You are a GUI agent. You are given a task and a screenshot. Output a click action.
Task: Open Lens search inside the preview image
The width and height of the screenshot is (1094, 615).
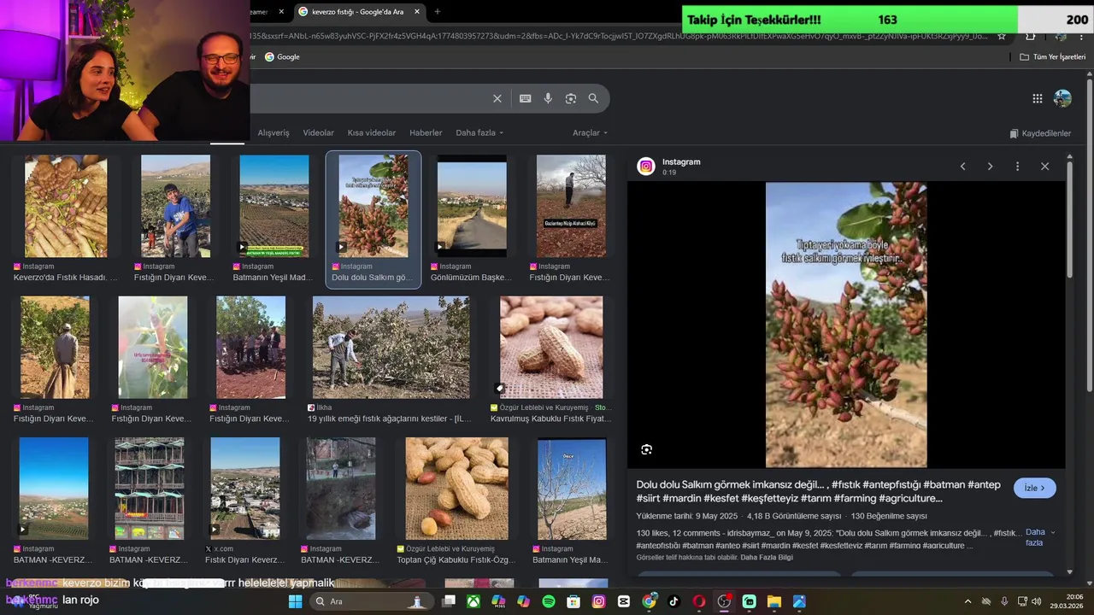point(646,449)
